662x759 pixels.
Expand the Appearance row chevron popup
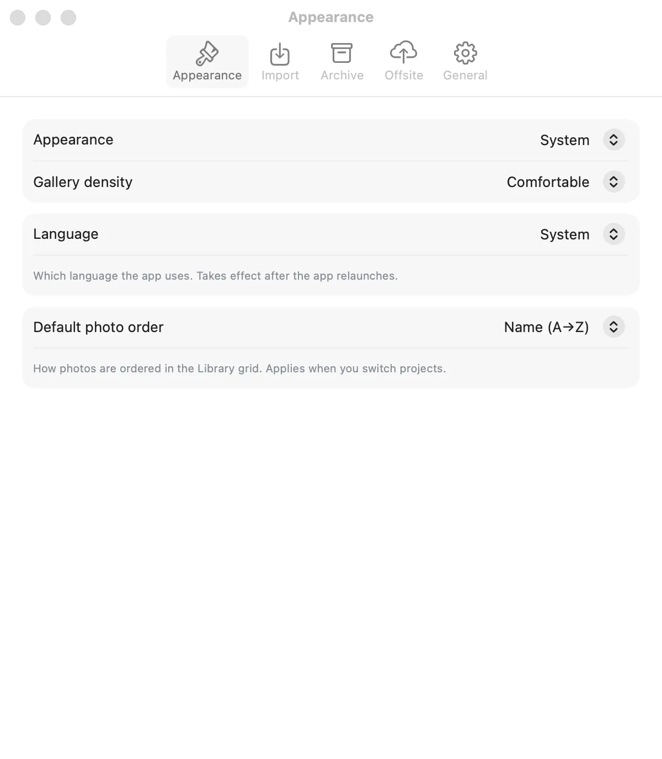(x=613, y=140)
